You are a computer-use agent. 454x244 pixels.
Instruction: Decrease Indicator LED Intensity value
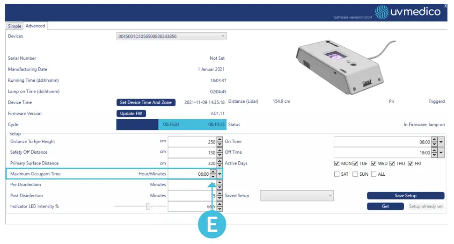click(x=220, y=209)
